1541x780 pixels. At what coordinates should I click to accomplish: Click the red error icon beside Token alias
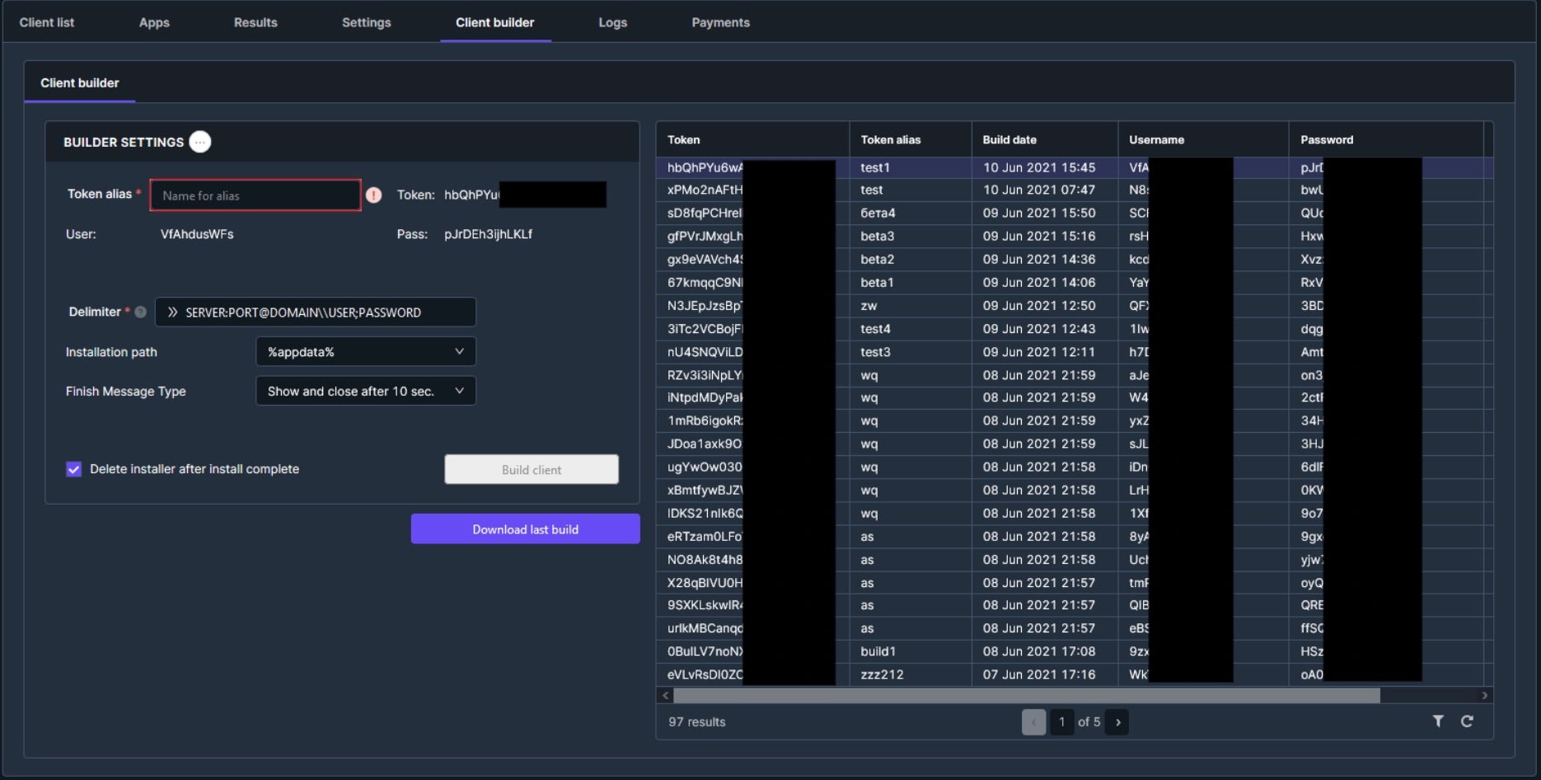click(373, 195)
